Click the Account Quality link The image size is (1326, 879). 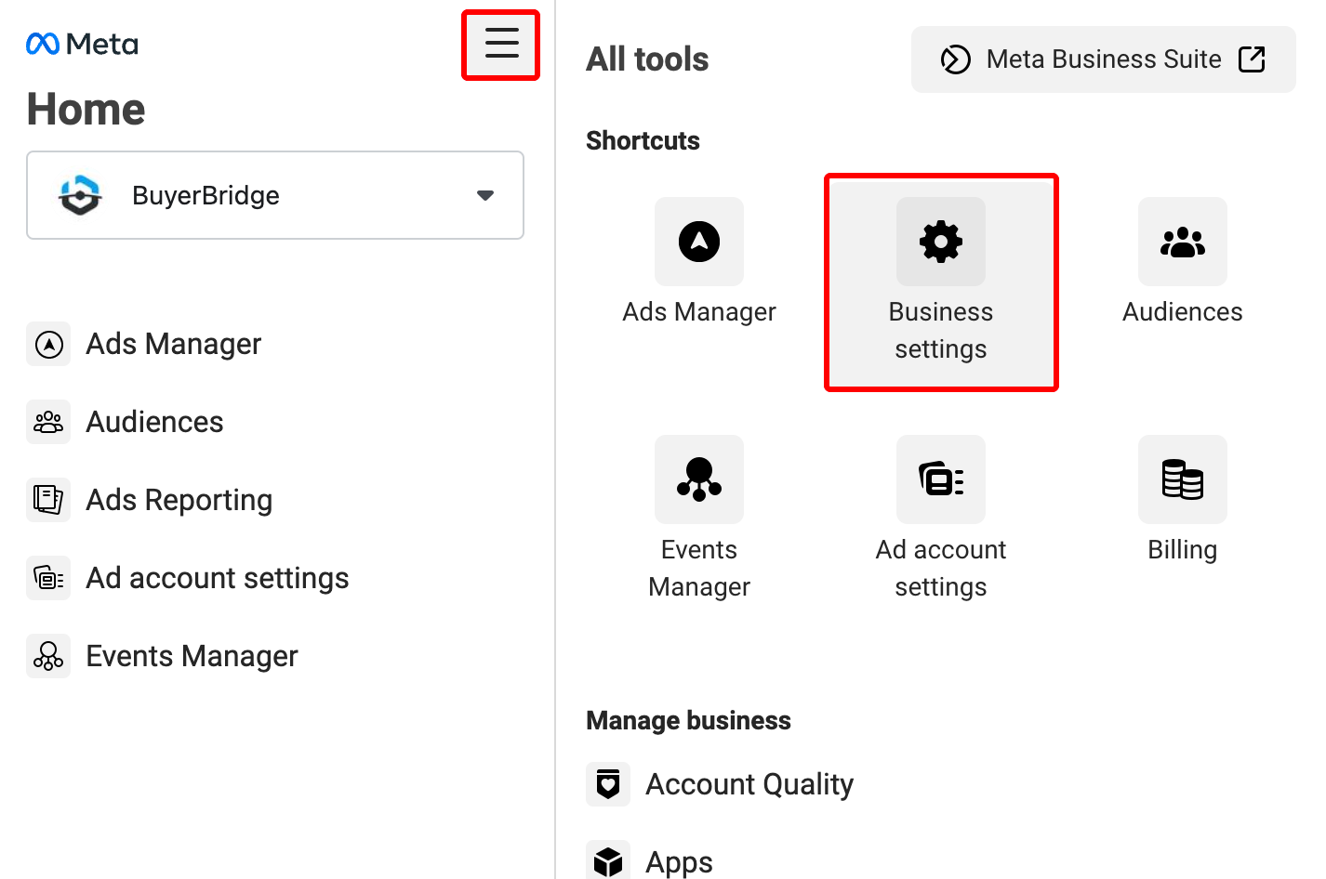pyautogui.click(x=749, y=784)
